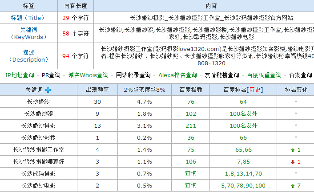Click Baidu index 211 for 长沙婚纱摄影
Screen dimensions: 314x192
tap(191, 126)
